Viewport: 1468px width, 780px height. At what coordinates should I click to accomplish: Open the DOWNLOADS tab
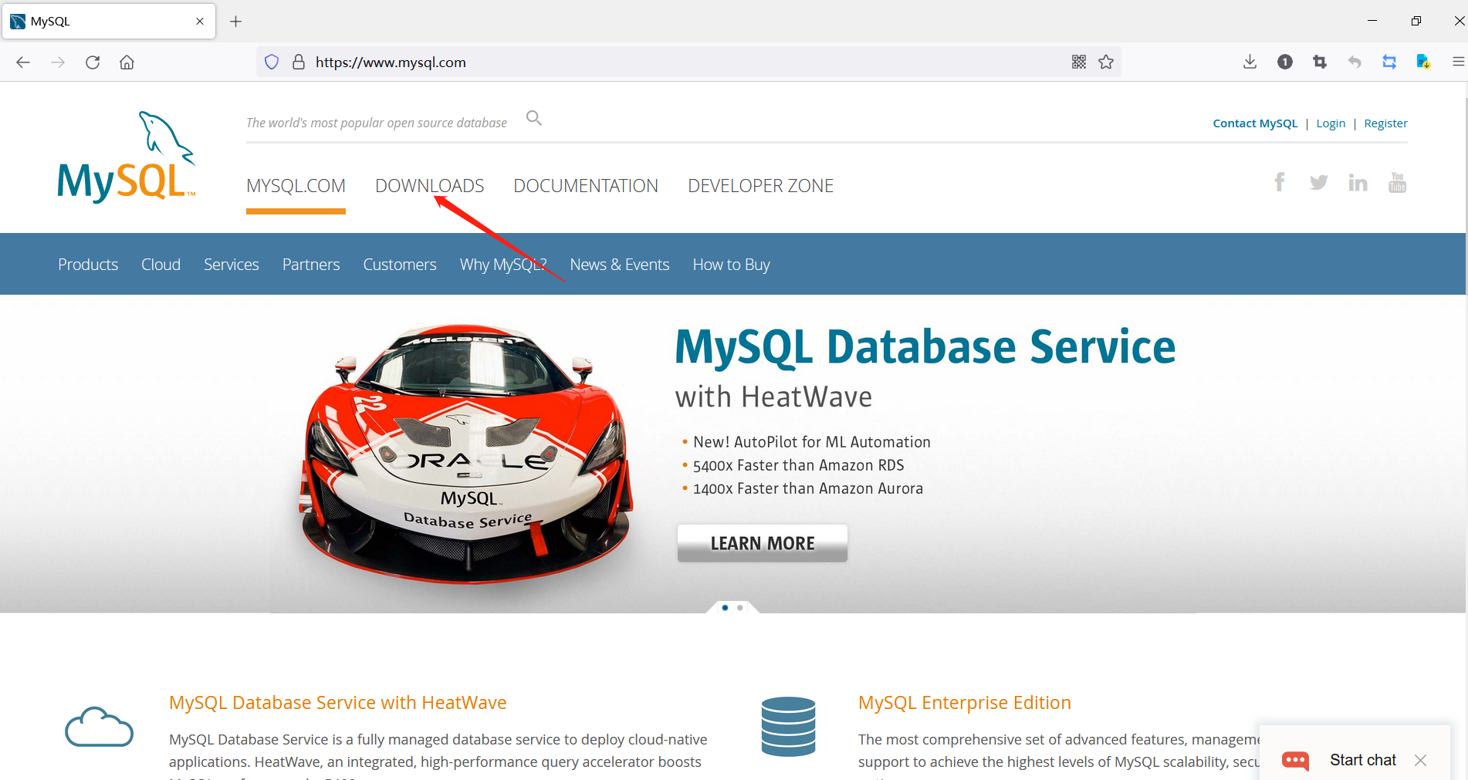click(430, 186)
